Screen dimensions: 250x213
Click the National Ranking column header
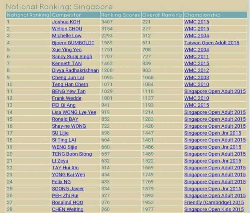point(28,15)
